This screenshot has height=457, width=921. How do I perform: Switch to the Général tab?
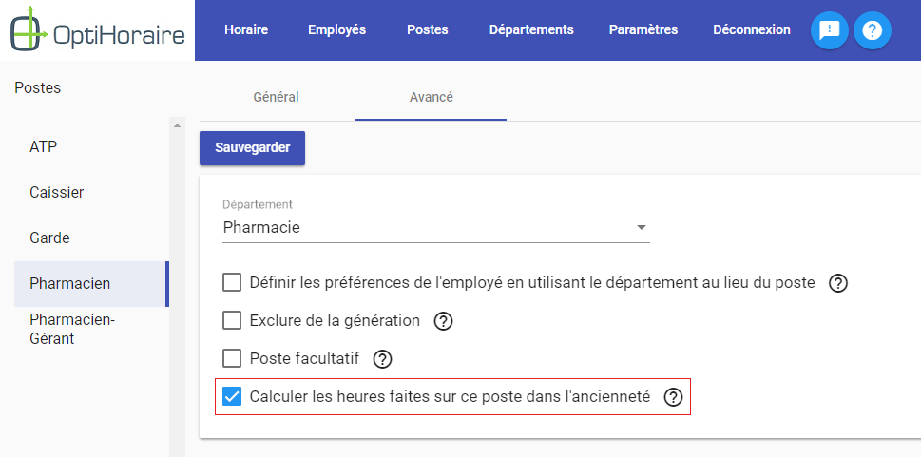point(276,97)
